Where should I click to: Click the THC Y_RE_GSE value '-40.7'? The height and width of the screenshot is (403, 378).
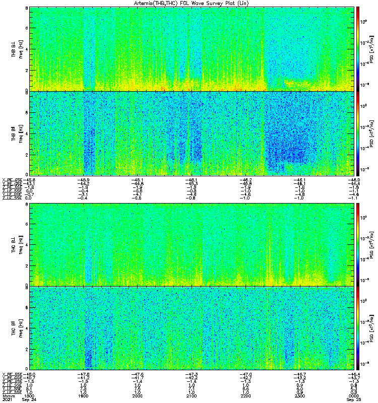[x=29, y=378]
